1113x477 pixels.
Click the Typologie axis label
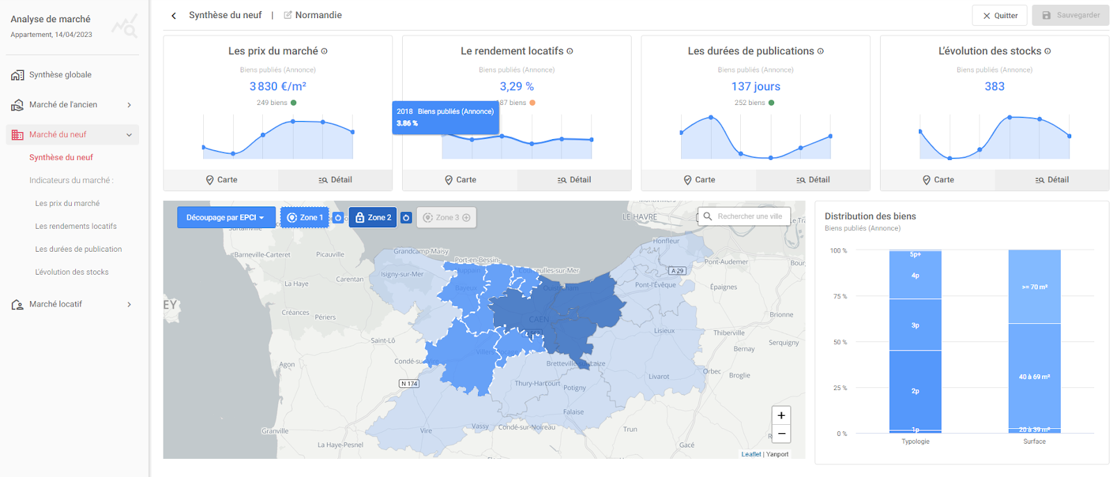point(915,442)
